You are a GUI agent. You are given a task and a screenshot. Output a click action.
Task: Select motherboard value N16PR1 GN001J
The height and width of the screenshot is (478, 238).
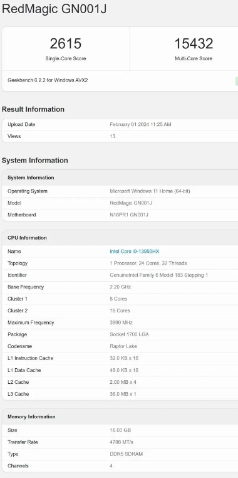click(x=129, y=215)
